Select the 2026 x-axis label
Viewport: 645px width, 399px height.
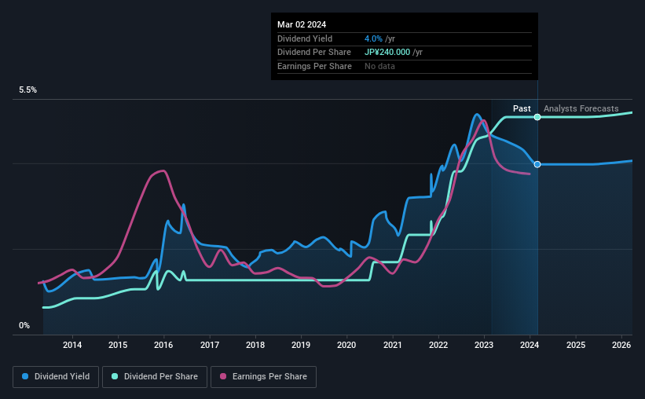[x=621, y=345]
